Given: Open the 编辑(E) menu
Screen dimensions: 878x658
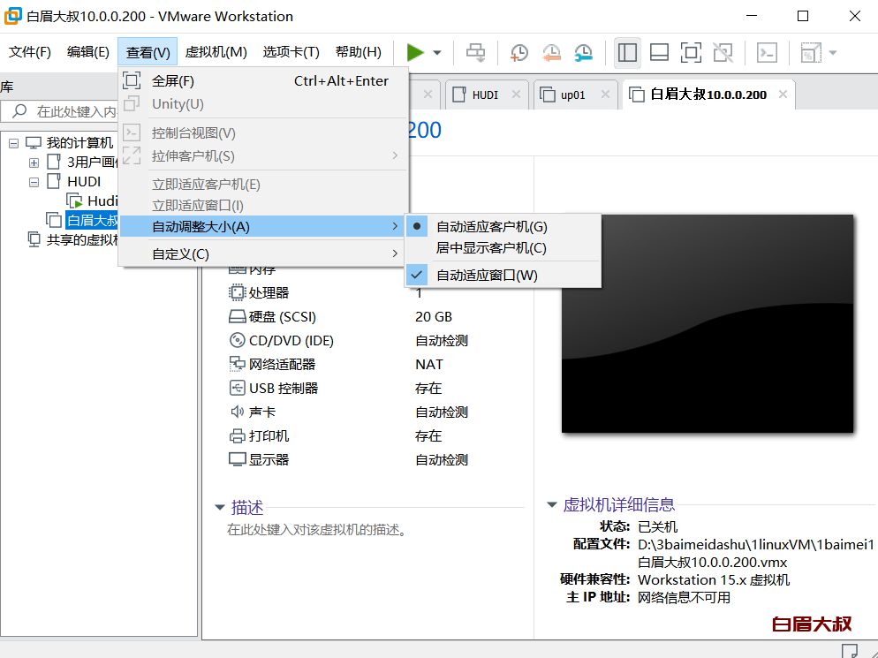Looking at the screenshot, I should 88,52.
